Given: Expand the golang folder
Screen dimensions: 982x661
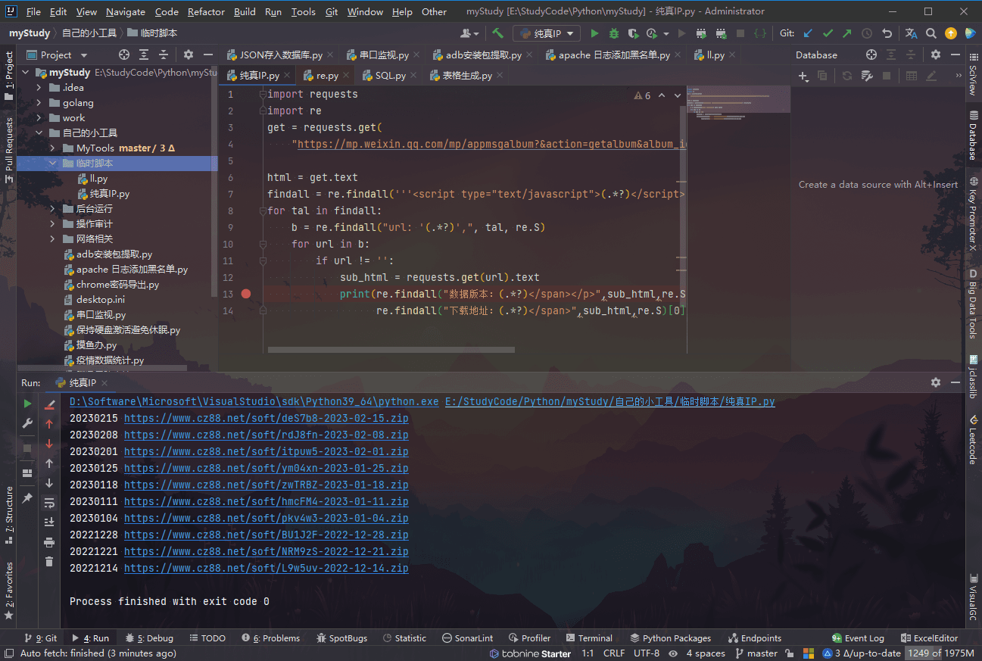Looking at the screenshot, I should 39,103.
